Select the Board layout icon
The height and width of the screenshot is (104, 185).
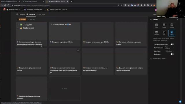coord(164,25)
